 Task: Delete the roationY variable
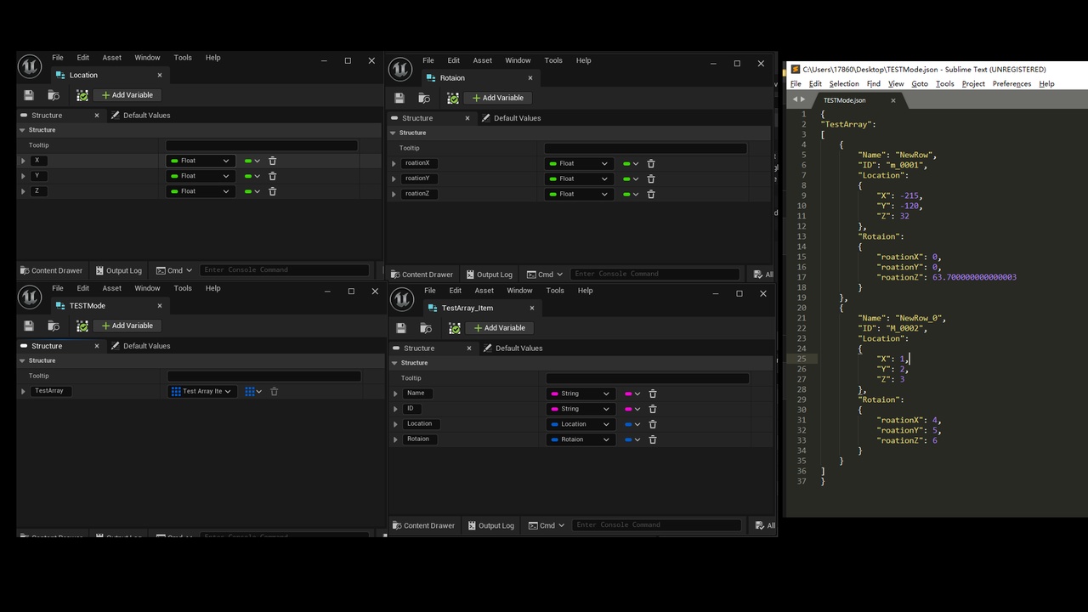[x=651, y=178]
